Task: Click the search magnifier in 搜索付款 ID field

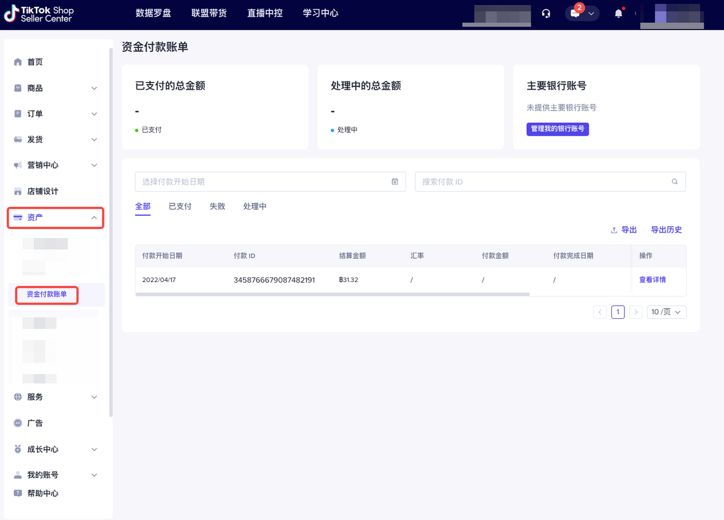Action: [x=674, y=182]
